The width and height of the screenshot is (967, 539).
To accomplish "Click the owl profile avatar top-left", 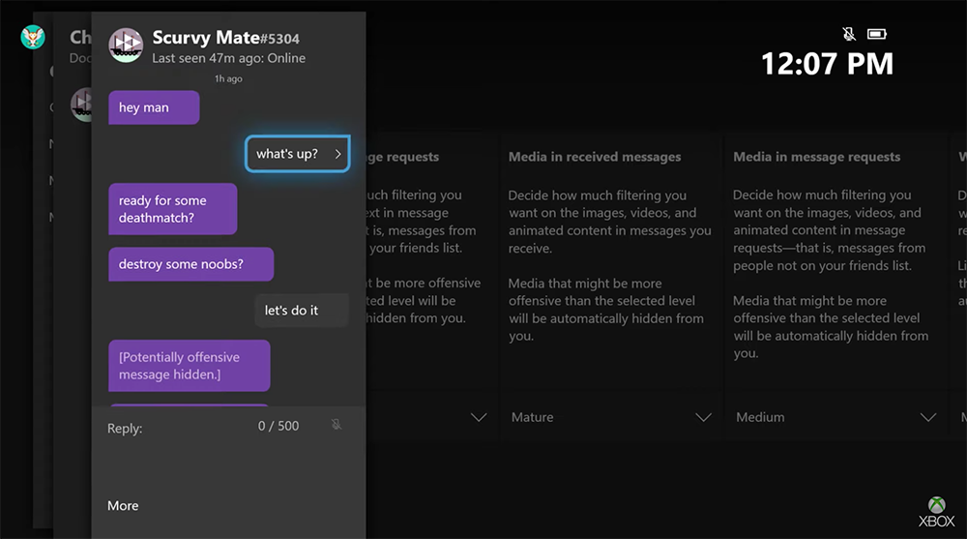I will (33, 37).
